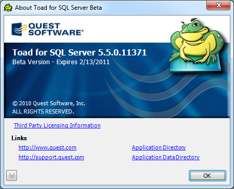234x189 pixels.
Task: Open the Application Data Directory link
Action: [166, 157]
